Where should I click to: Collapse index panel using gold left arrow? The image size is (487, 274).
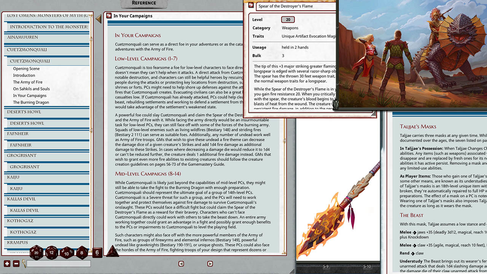pyautogui.click(x=99, y=18)
